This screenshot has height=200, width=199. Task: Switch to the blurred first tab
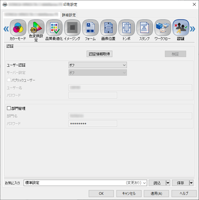click(x=32, y=15)
